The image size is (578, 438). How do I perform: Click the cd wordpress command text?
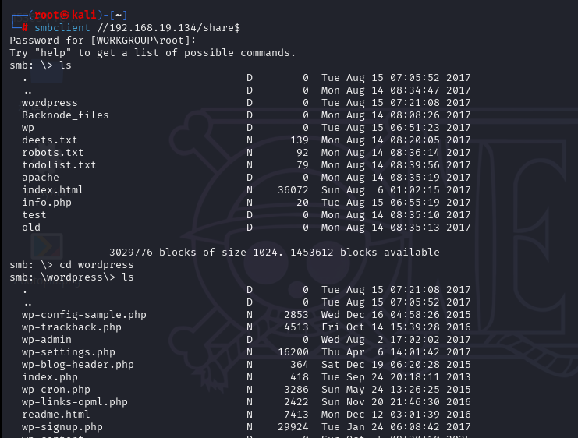click(80, 264)
